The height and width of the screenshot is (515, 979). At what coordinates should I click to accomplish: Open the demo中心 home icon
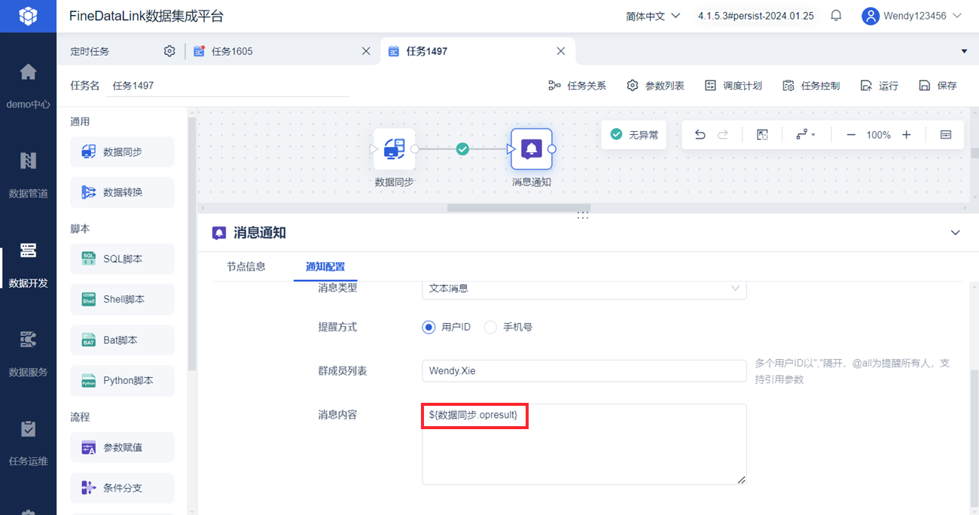(x=28, y=72)
